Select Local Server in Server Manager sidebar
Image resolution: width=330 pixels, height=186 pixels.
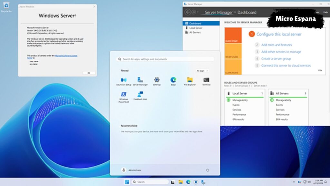[x=196, y=28]
